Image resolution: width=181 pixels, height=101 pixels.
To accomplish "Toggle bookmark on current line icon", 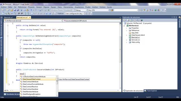I will point(32,13).
